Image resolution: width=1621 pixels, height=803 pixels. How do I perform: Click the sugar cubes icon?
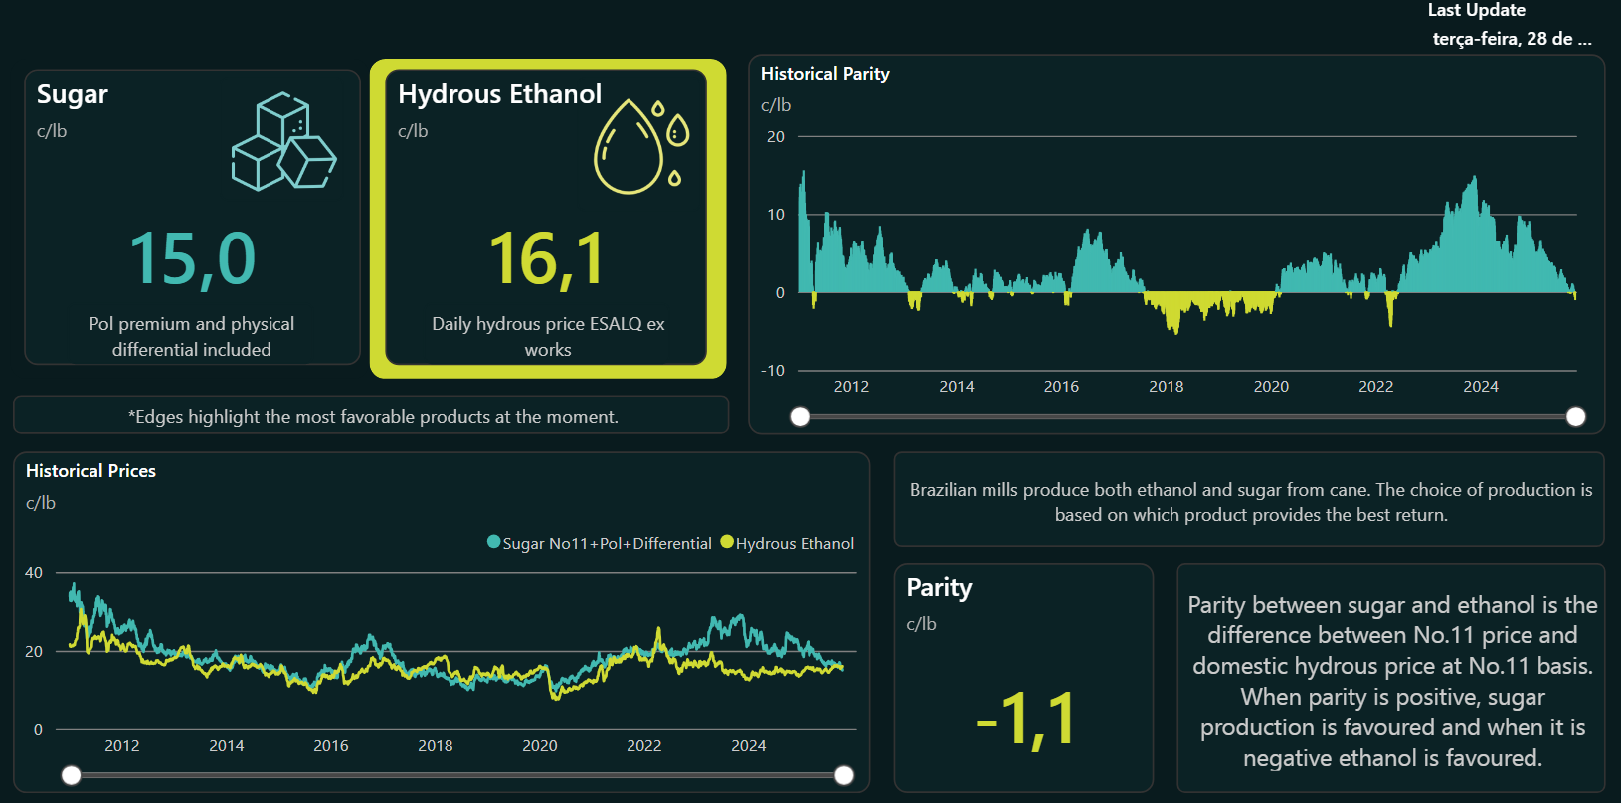(x=283, y=141)
